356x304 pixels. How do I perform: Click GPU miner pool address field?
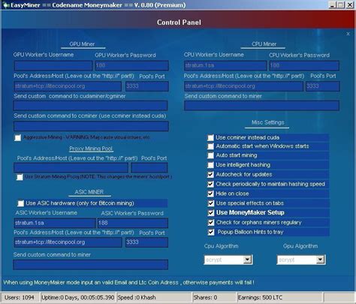68,86
